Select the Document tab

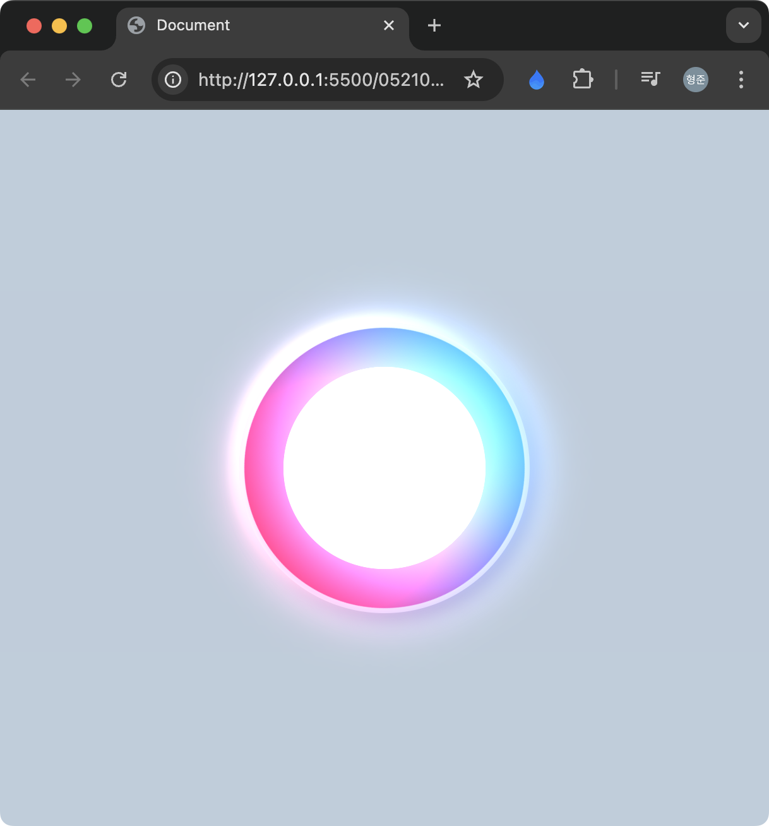(x=263, y=25)
